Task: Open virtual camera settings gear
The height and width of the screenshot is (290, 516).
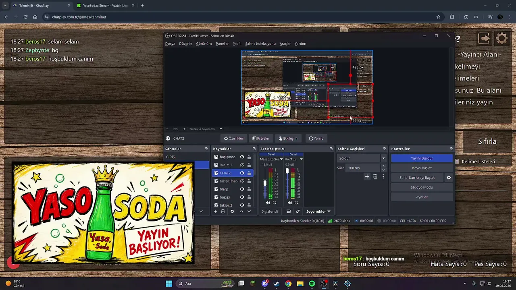Action: pos(449,178)
